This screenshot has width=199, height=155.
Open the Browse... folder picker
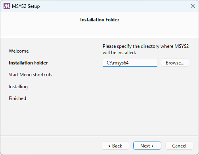(175, 62)
